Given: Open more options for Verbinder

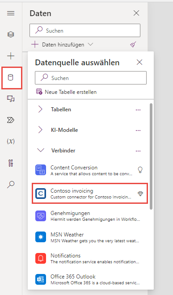Looking at the screenshot, I should [x=138, y=151].
